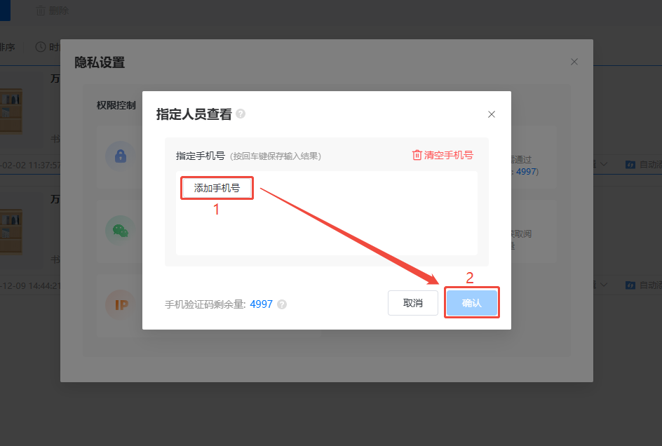Switch to the 权限控制 tab
This screenshot has height=446, width=662.
pyautogui.click(x=116, y=105)
